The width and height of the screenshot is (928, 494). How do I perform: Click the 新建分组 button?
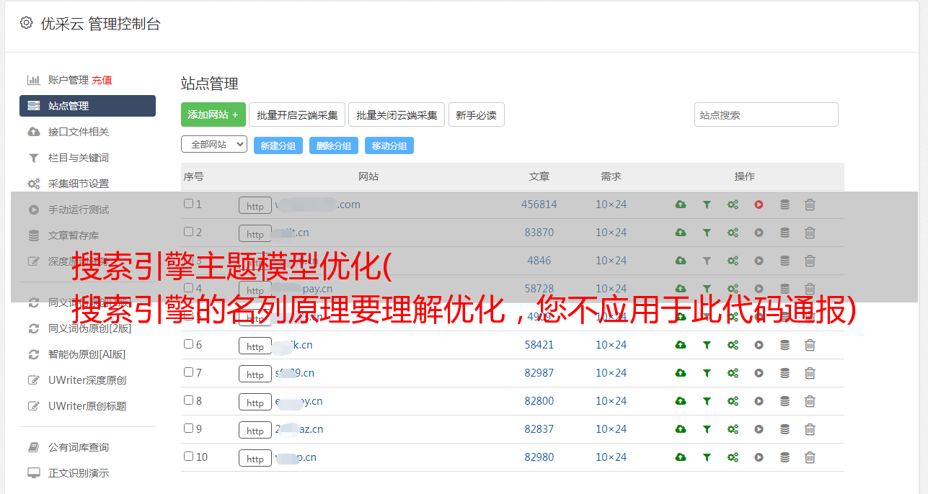click(278, 145)
